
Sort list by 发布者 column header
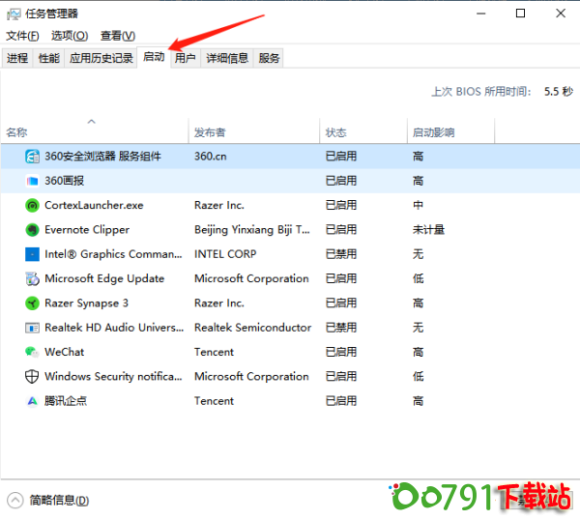pyautogui.click(x=210, y=132)
